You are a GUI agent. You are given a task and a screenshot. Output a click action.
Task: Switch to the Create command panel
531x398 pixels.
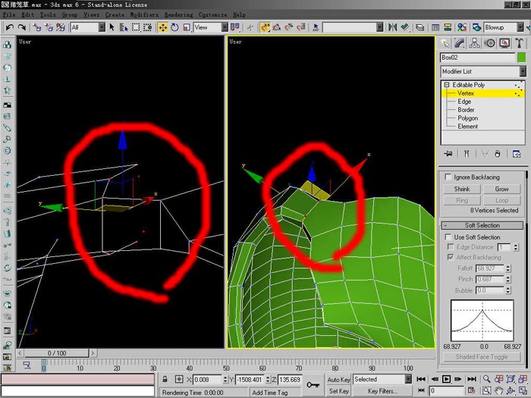[x=445, y=43]
